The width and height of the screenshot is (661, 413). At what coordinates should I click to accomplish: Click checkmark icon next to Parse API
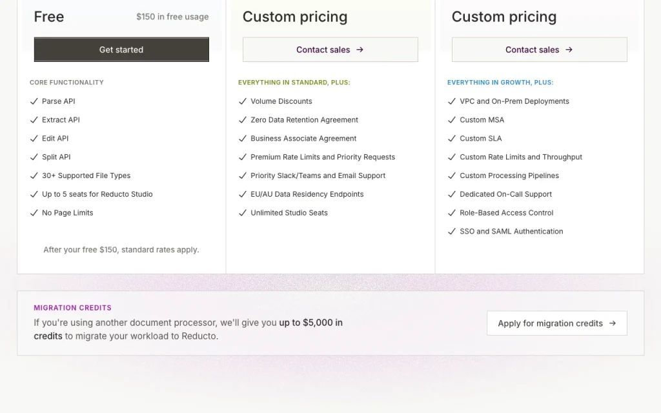34,101
